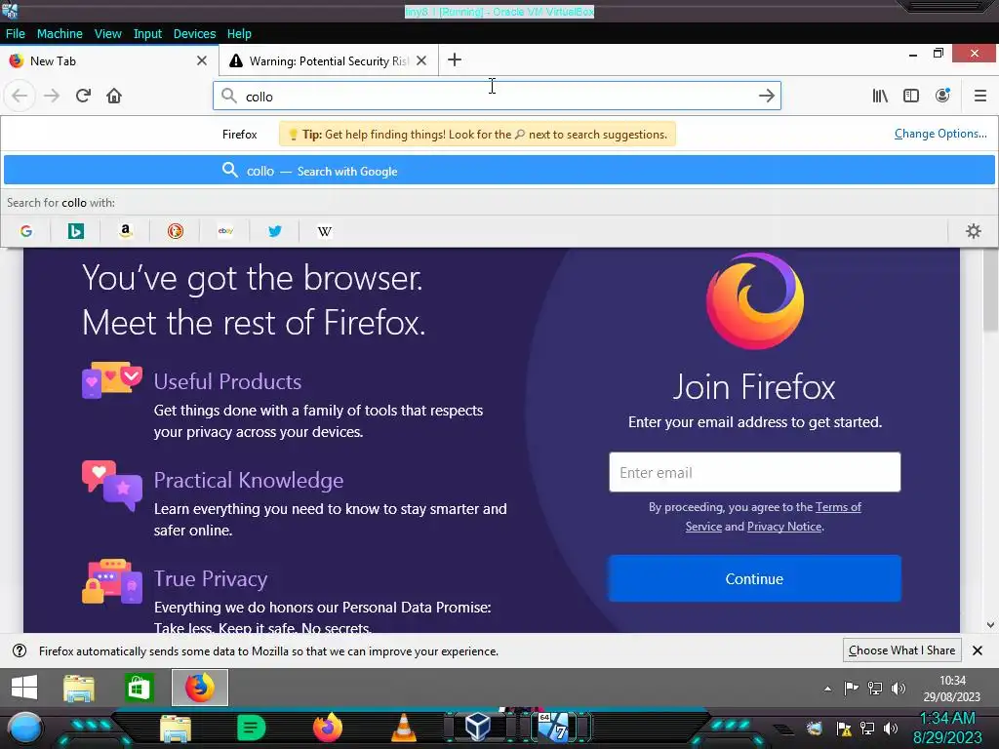
Task: Open host Firefox taskbar icon
Action: (328, 728)
